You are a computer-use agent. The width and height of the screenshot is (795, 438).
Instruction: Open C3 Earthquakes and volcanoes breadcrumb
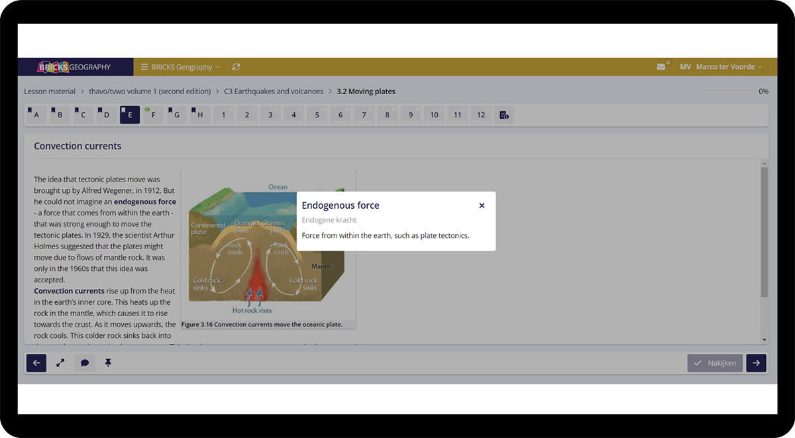click(x=274, y=91)
